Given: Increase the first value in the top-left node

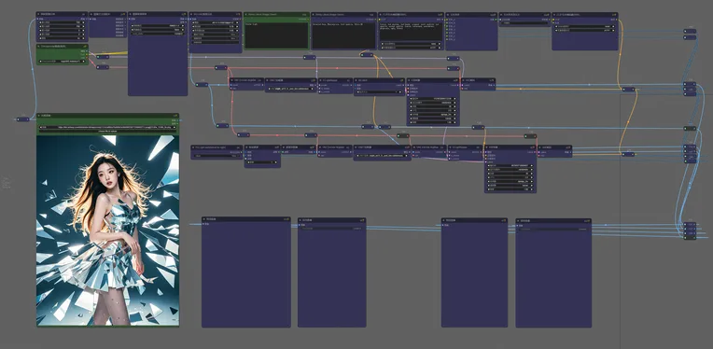Looking at the screenshot, I should pos(84,22).
